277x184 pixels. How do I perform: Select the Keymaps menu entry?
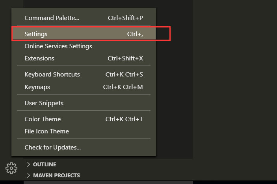(37, 87)
